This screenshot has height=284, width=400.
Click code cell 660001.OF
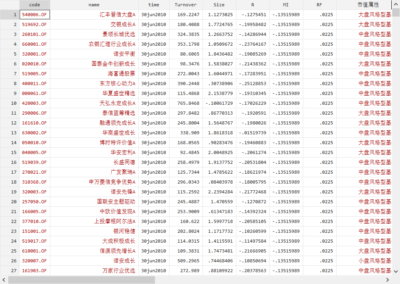pos(35,44)
